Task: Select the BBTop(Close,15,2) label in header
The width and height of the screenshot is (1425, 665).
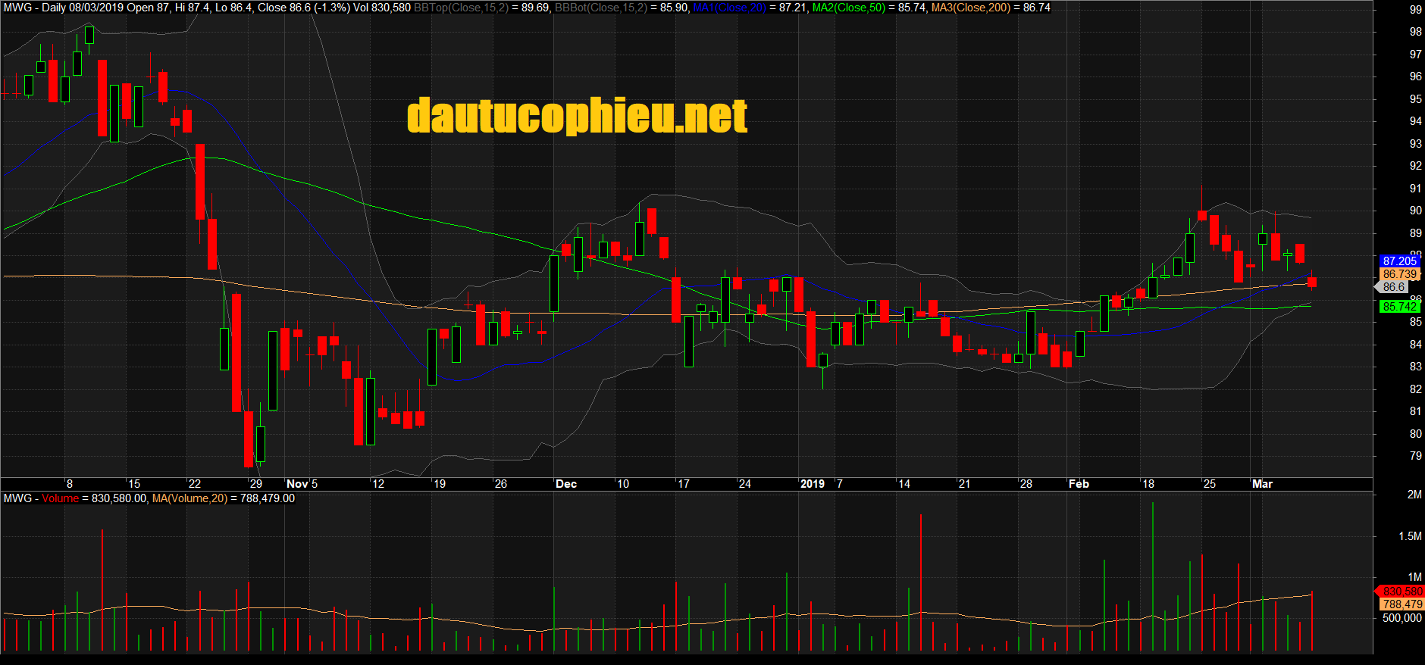Action: [461, 8]
